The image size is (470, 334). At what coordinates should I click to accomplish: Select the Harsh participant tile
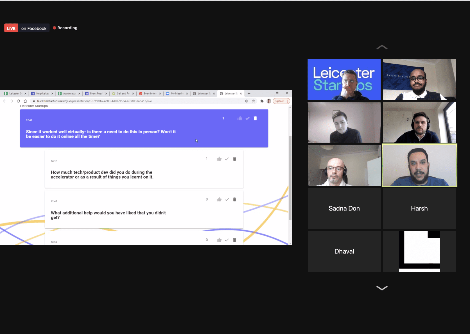tap(419, 208)
